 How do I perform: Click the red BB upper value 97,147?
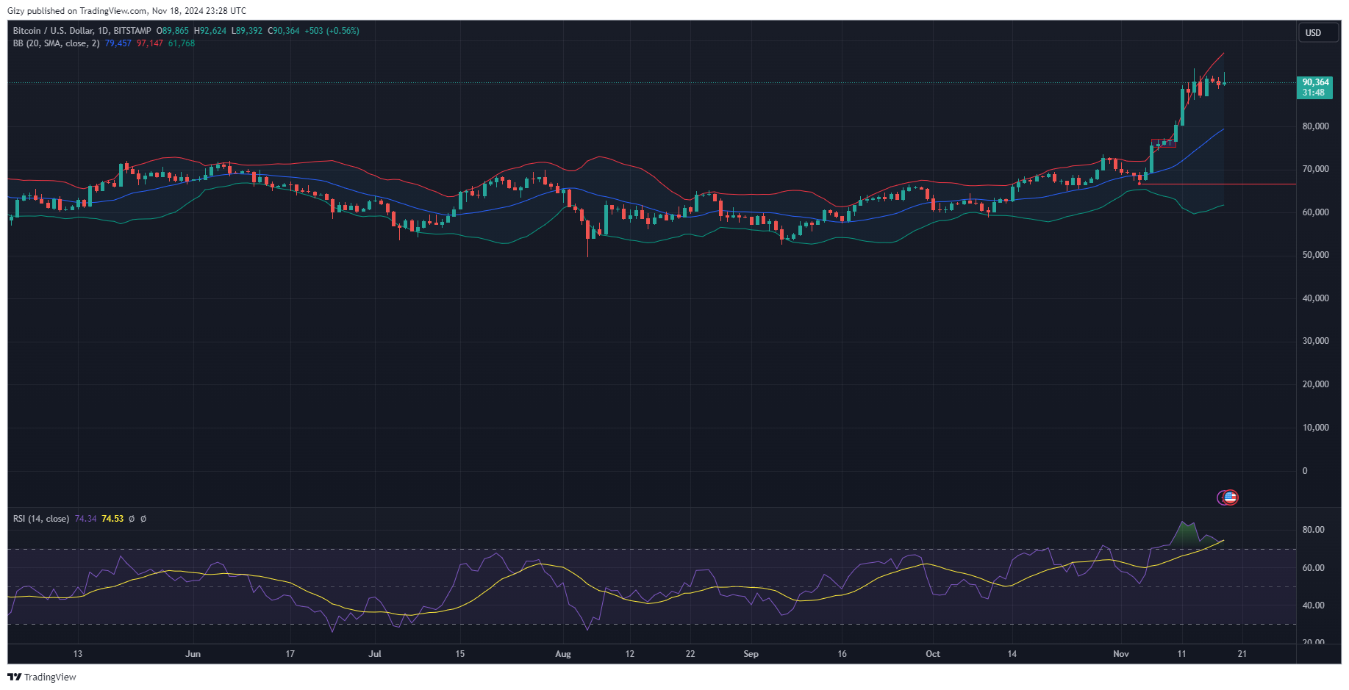(150, 43)
